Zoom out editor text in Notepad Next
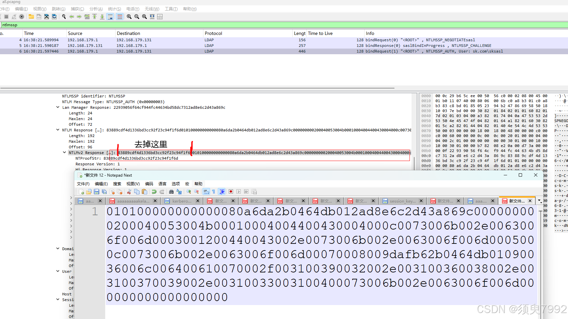This screenshot has width=568, height=319. 196,192
